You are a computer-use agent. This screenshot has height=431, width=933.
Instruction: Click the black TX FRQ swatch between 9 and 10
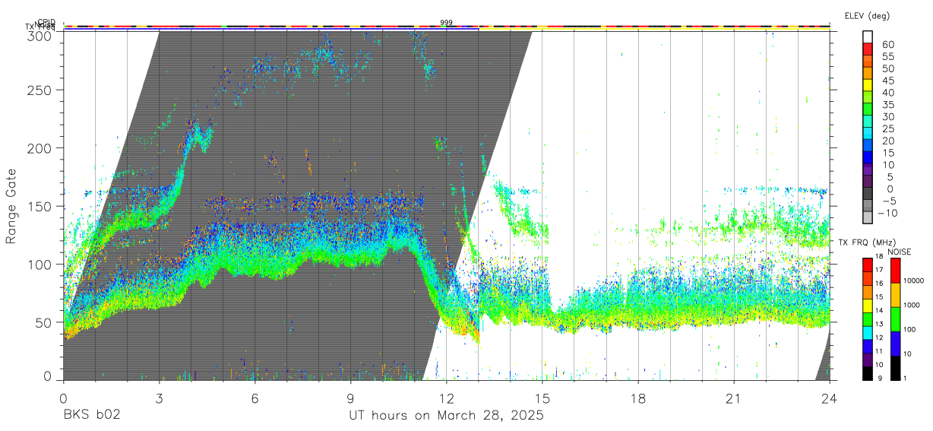pos(868,372)
